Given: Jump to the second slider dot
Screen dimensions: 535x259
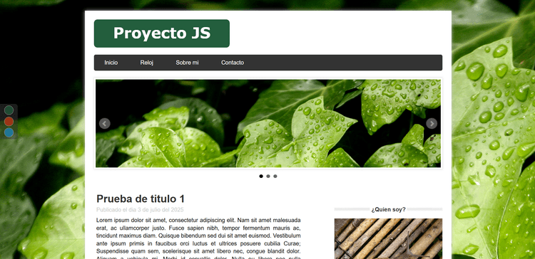Looking at the screenshot, I should [268, 176].
